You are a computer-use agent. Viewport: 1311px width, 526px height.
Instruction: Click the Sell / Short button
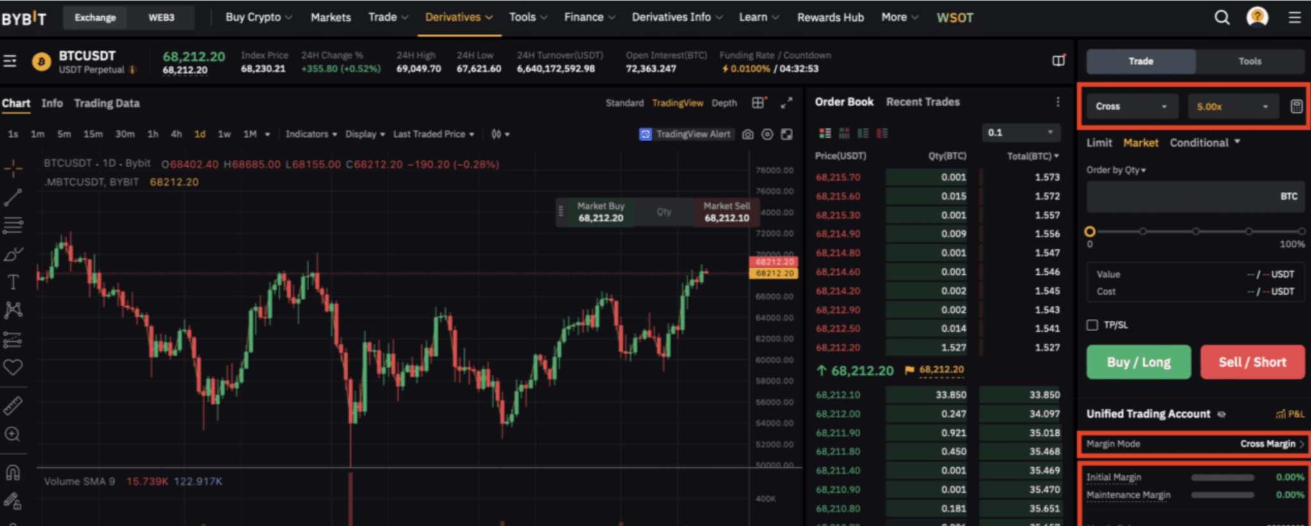[x=1252, y=362]
